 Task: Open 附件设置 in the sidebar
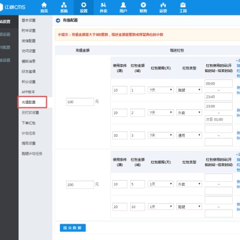coord(29,31)
